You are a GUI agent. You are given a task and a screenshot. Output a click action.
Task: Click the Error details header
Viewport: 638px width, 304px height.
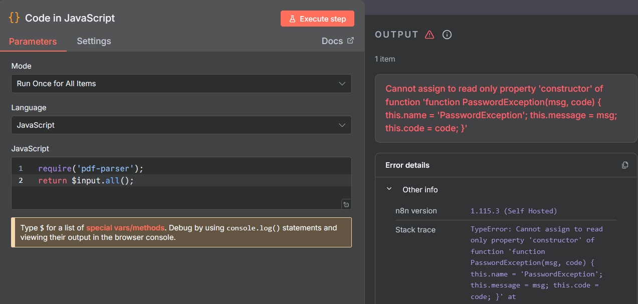pyautogui.click(x=407, y=165)
